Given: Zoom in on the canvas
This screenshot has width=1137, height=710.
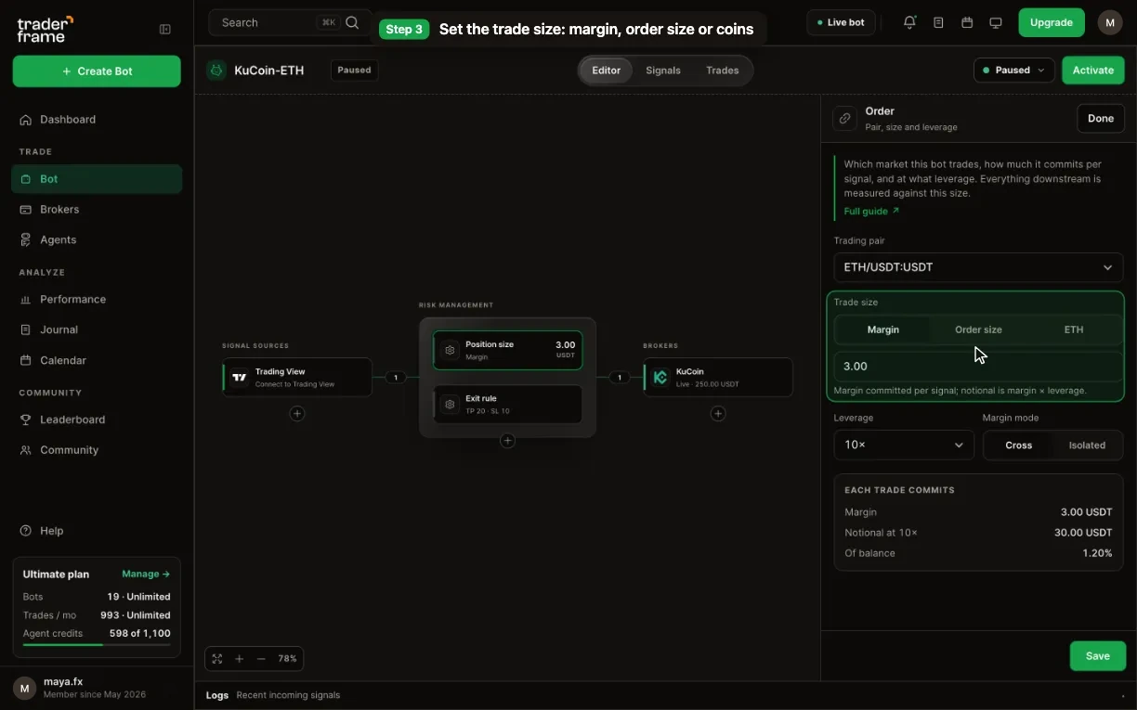Looking at the screenshot, I should tap(240, 659).
